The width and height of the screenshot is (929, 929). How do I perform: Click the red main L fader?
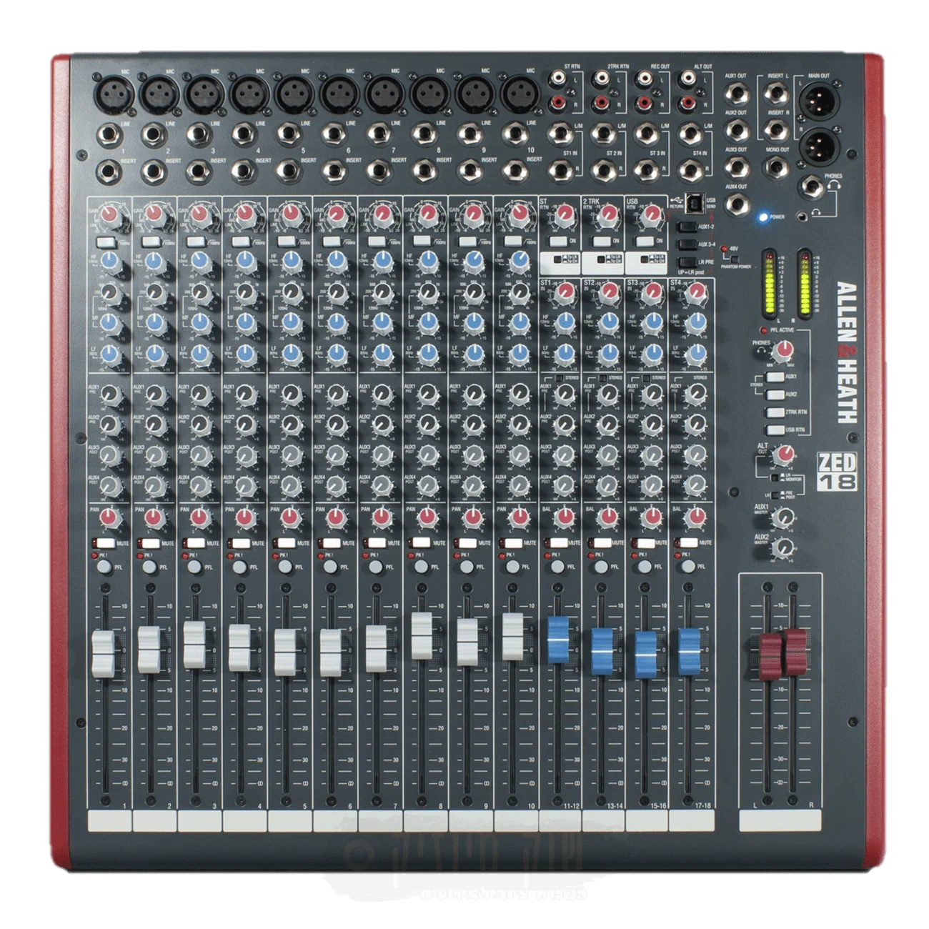tap(770, 655)
